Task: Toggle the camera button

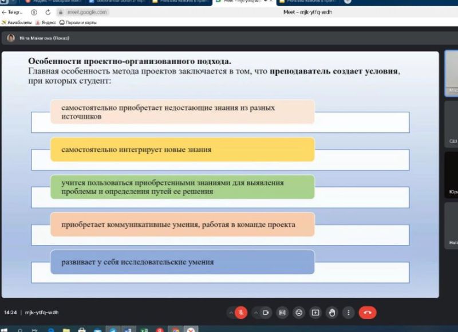Action: coord(266,313)
